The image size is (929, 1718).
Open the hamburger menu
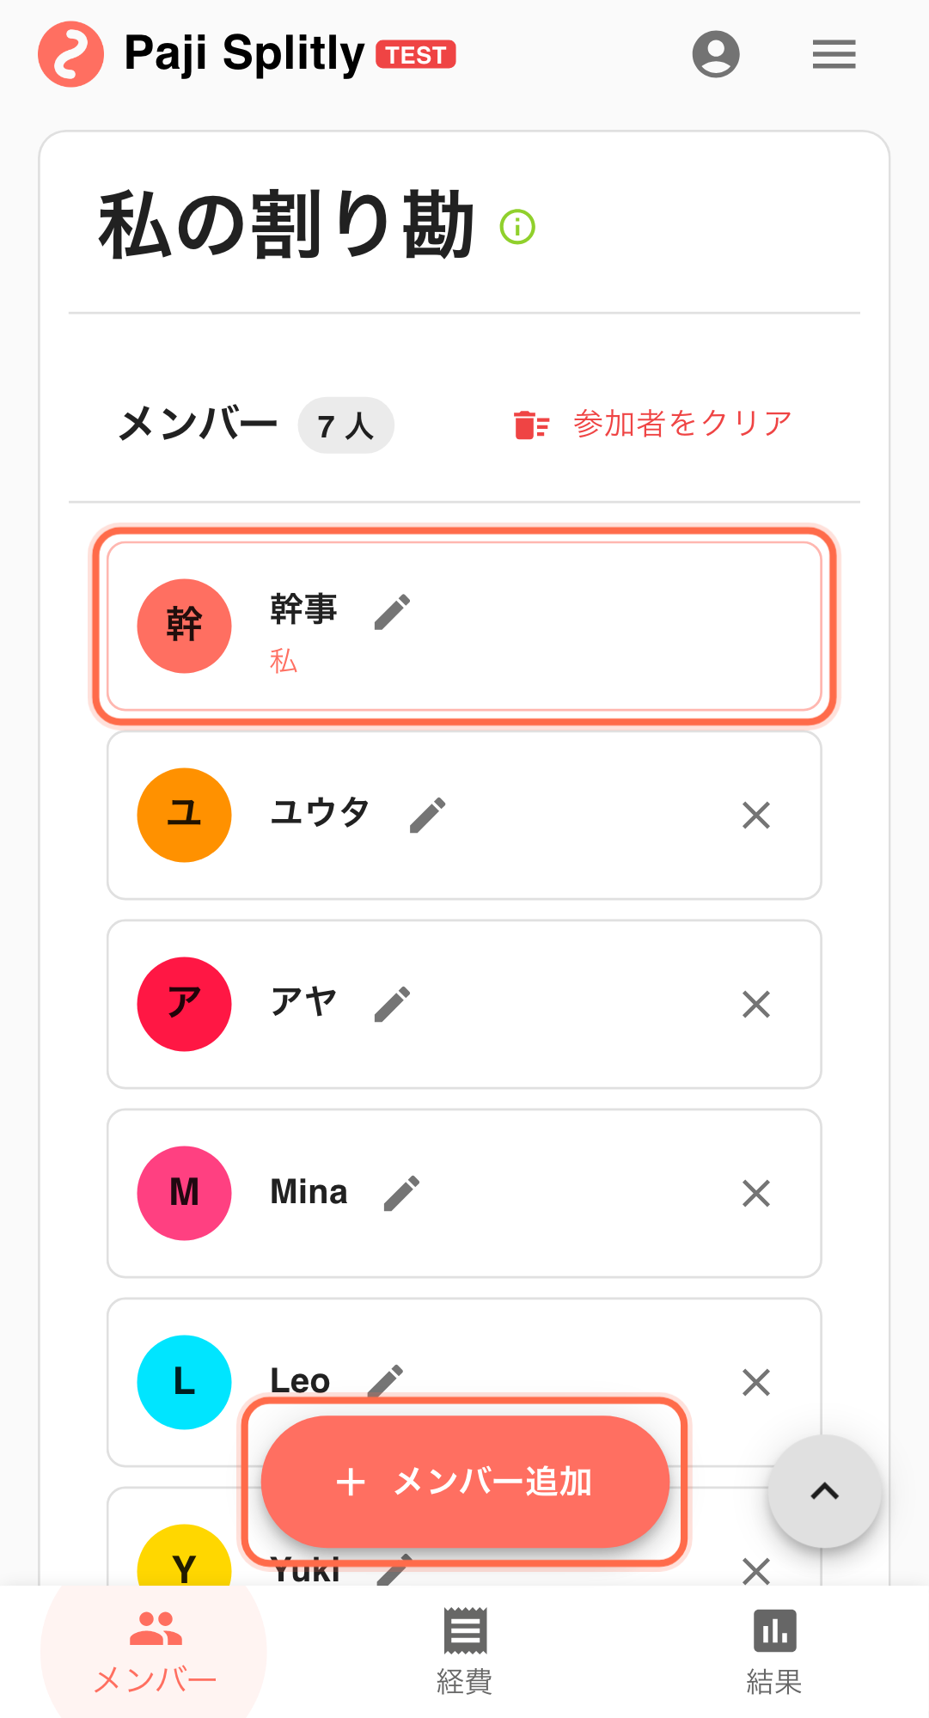834,54
